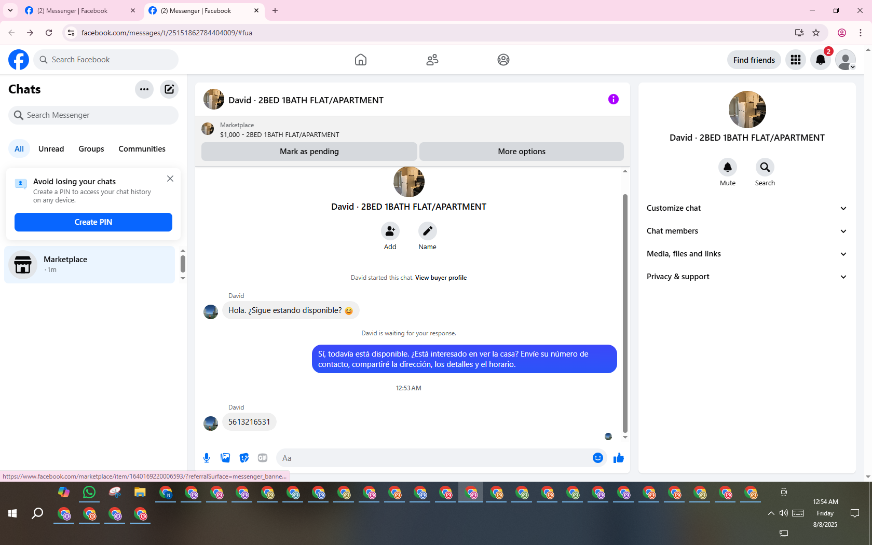872x545 pixels.
Task: Select the Groups chats filter
Action: tap(91, 149)
